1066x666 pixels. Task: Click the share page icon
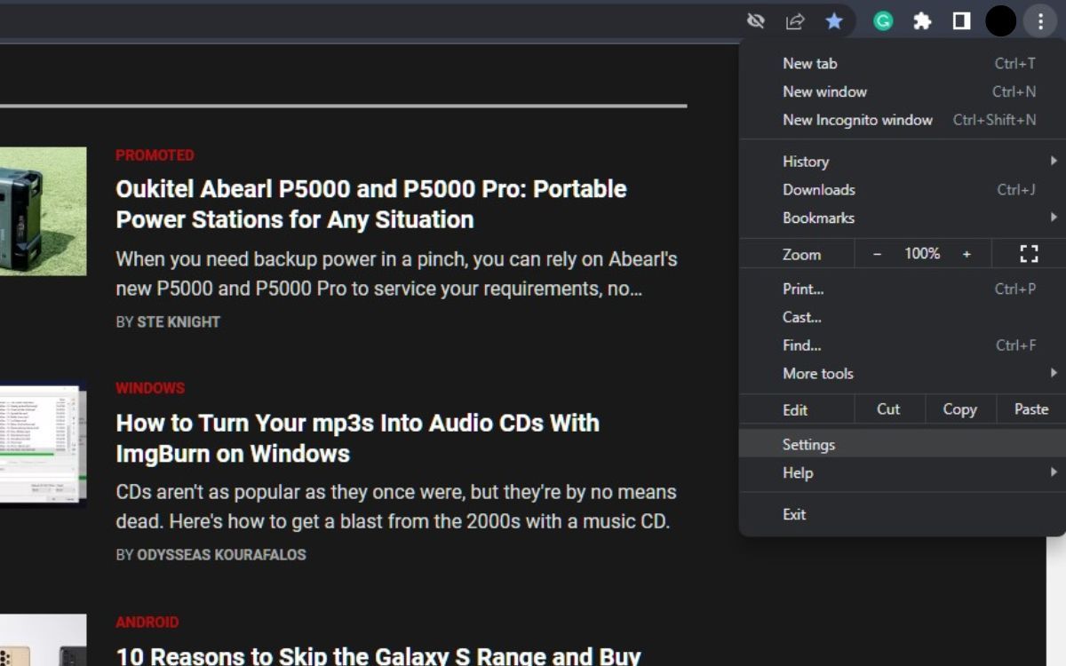[x=795, y=20]
